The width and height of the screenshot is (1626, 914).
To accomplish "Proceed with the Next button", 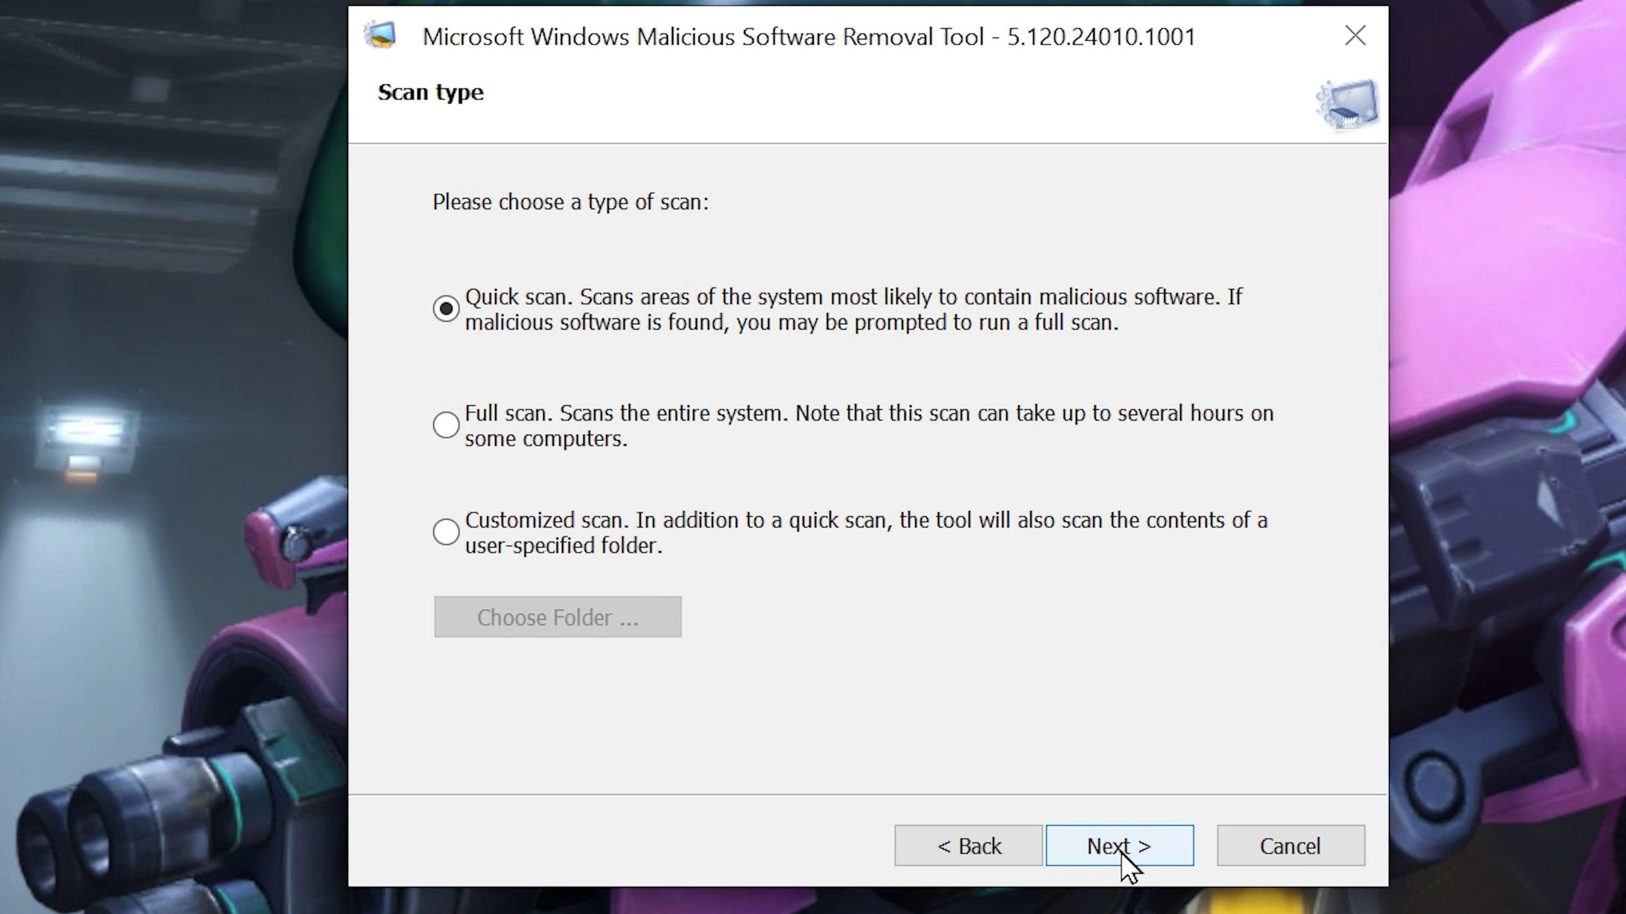I will pos(1119,846).
